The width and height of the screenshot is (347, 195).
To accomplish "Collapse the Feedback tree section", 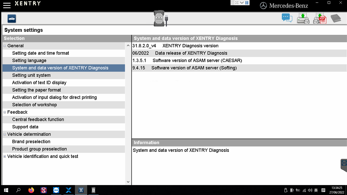I will tap(5, 112).
